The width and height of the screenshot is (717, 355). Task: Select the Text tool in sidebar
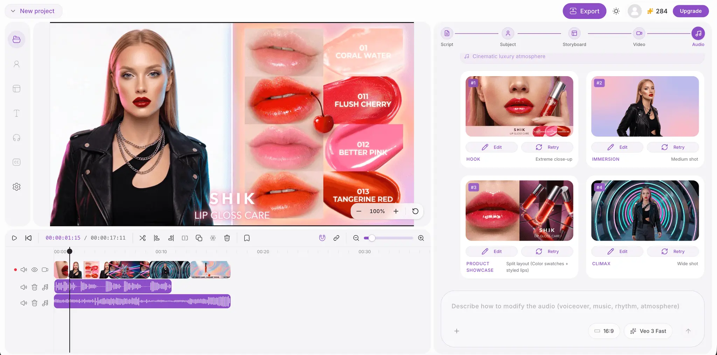point(16,113)
